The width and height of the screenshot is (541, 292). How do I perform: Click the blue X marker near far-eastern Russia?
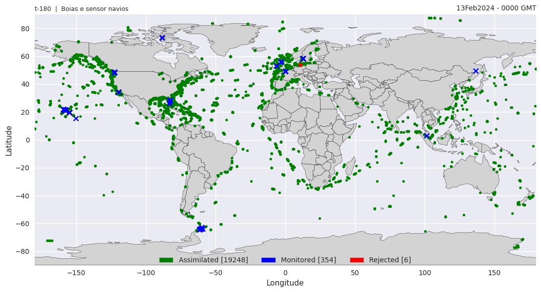pyautogui.click(x=476, y=71)
